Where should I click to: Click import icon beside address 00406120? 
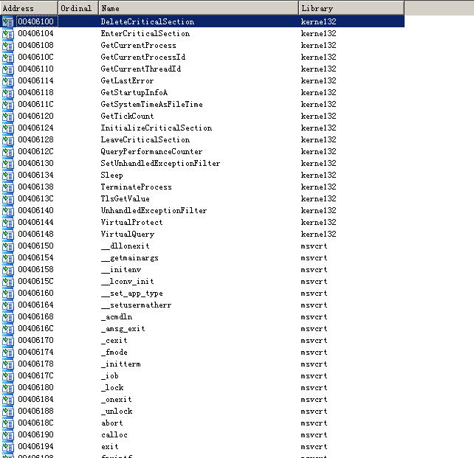point(8,117)
